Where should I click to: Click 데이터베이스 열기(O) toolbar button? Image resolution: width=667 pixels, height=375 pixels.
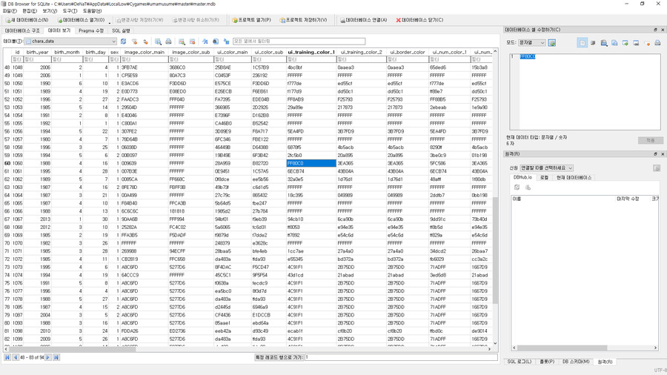pos(82,20)
